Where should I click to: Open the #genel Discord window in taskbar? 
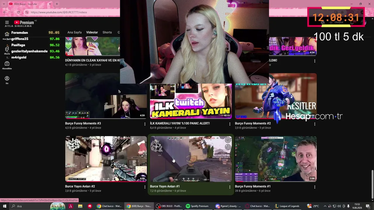click(x=228, y=206)
